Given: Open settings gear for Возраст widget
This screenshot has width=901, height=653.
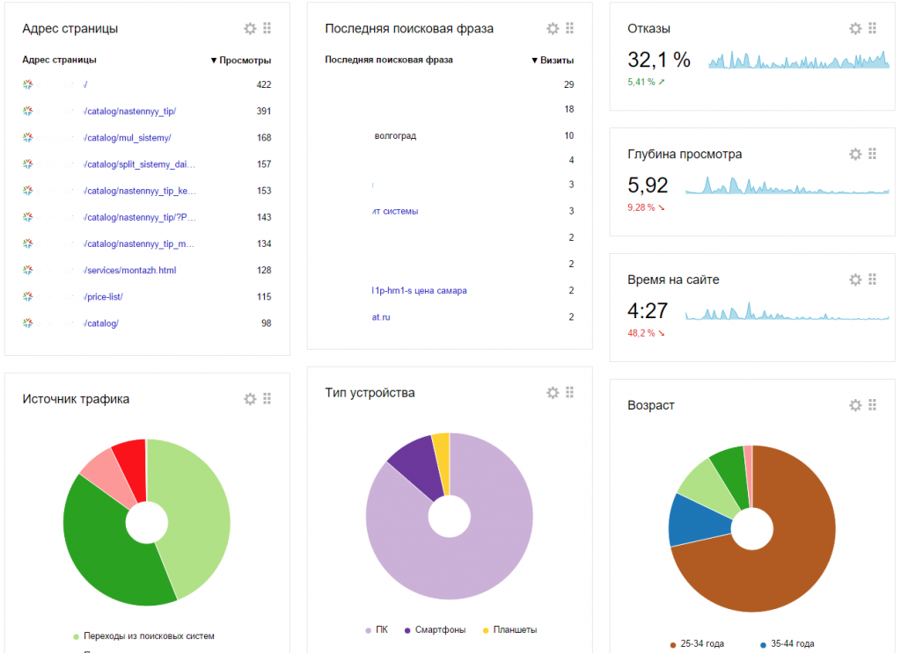Looking at the screenshot, I should (x=855, y=405).
